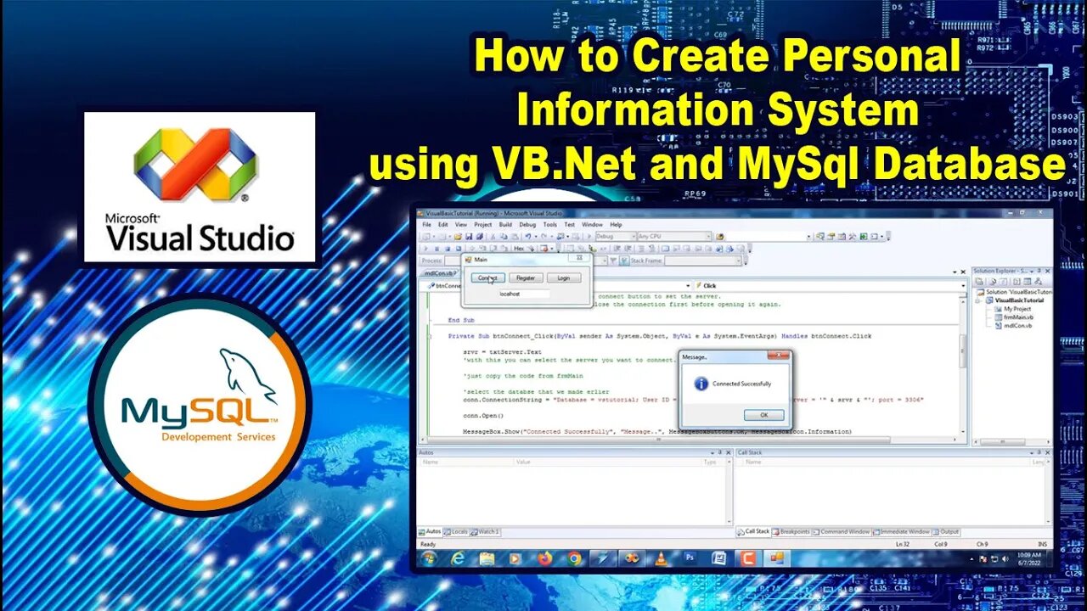Click the Open File toolbar icon
Image resolution: width=1087 pixels, height=611 pixels.
click(458, 237)
